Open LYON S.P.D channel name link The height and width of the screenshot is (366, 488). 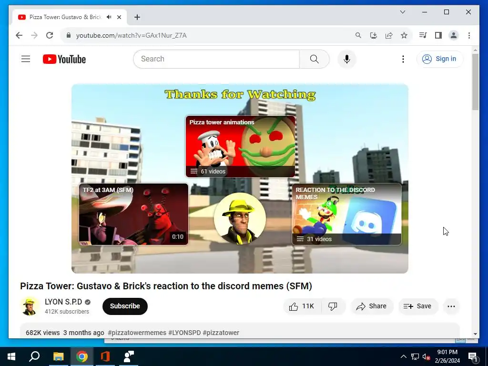click(63, 302)
